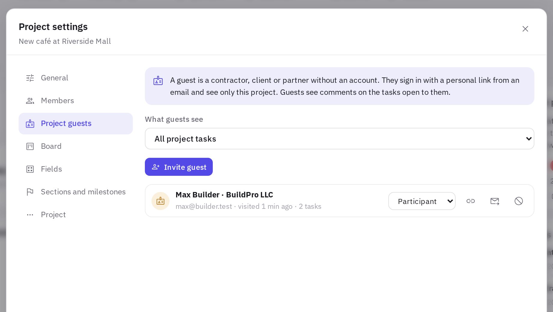Click Max Builder's guest avatar
Image resolution: width=553 pixels, height=312 pixels.
[160, 201]
